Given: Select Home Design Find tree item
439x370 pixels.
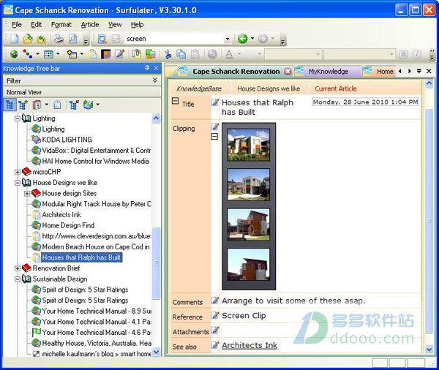Looking at the screenshot, I should coord(68,225).
